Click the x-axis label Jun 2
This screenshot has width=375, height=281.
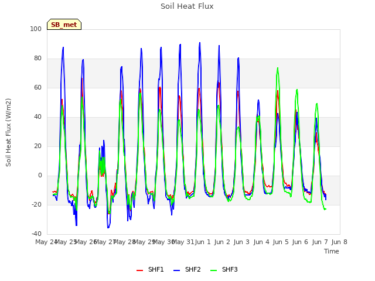(x=222, y=242)
